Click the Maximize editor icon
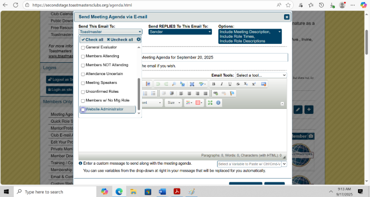The width and height of the screenshot is (370, 197). 210,102
